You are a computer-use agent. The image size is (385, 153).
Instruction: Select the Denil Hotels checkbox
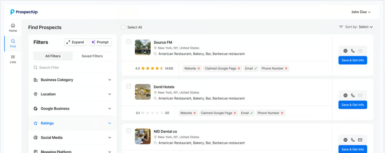(x=129, y=86)
